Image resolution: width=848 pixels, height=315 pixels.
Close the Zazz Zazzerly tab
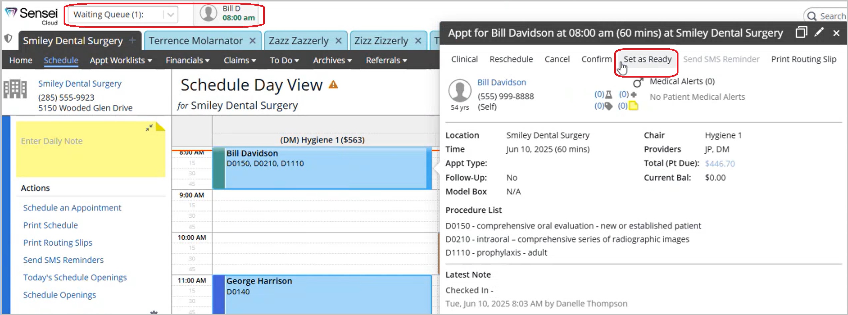[338, 41]
